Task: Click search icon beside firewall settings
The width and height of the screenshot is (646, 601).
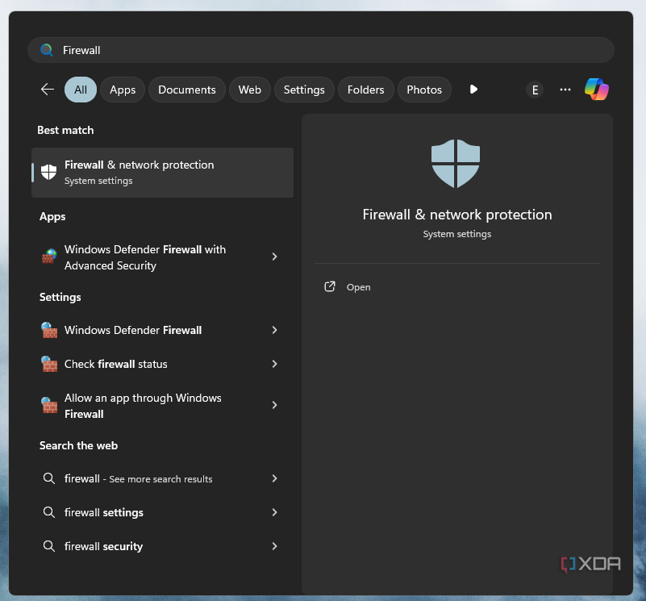Action: tap(49, 512)
